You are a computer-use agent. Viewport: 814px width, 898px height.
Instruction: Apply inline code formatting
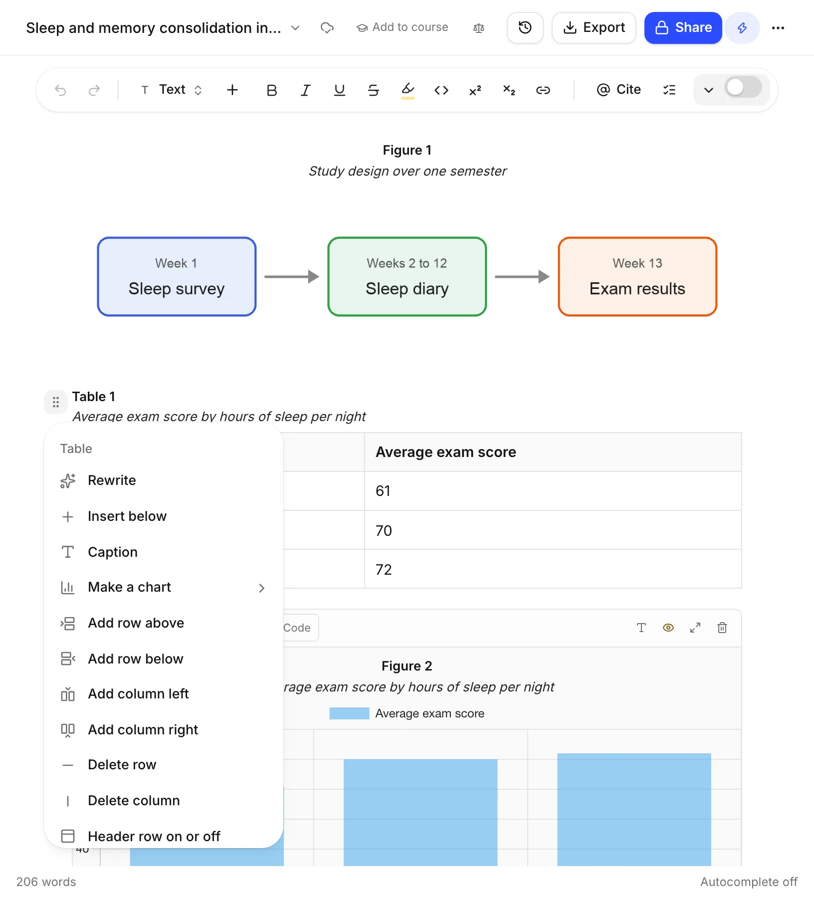(x=441, y=90)
